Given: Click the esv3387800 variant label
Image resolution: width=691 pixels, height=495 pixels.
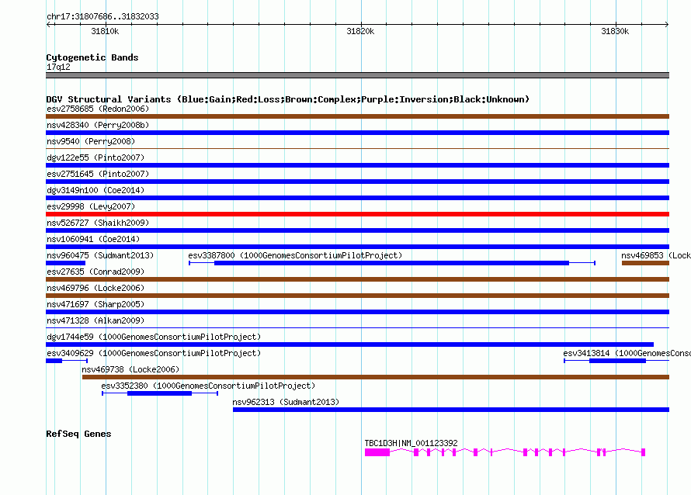Looking at the screenshot, I should [x=295, y=255].
